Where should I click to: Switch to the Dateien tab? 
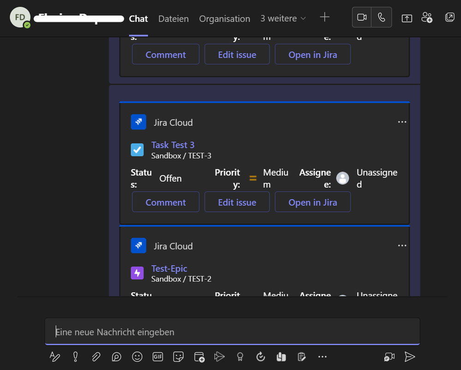click(174, 19)
